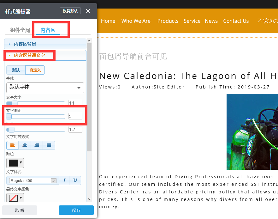Select center text alignment icon
The image size is (278, 219).
click(x=25, y=145)
